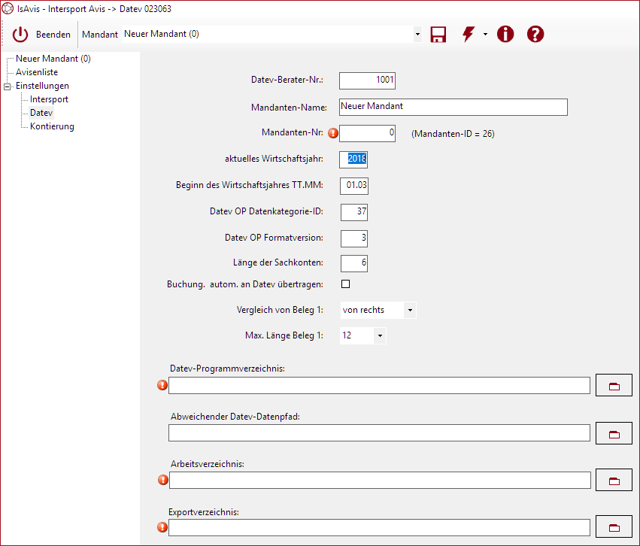Browse folder for Exportverzeichnis
Screen dimensions: 640x546
point(614,528)
